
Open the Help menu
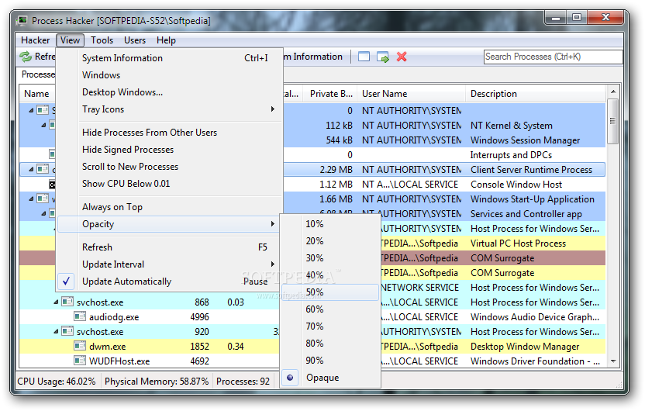click(x=166, y=40)
